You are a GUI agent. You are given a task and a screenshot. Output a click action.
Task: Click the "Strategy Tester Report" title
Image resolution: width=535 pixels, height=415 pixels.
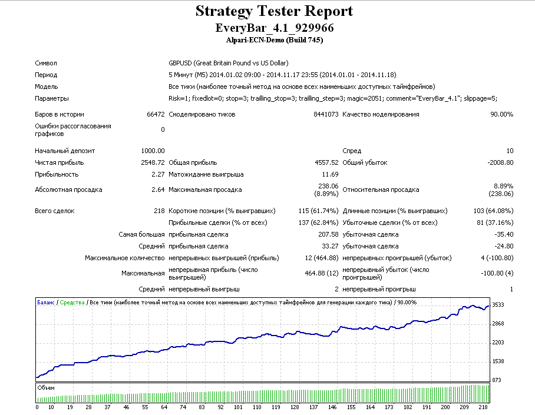[x=274, y=11]
